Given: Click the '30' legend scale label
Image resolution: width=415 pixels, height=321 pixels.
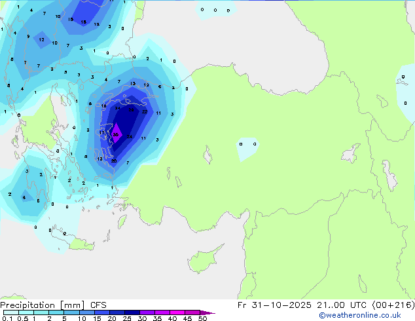Looking at the screenshot, I should pyautogui.click(x=142, y=318).
